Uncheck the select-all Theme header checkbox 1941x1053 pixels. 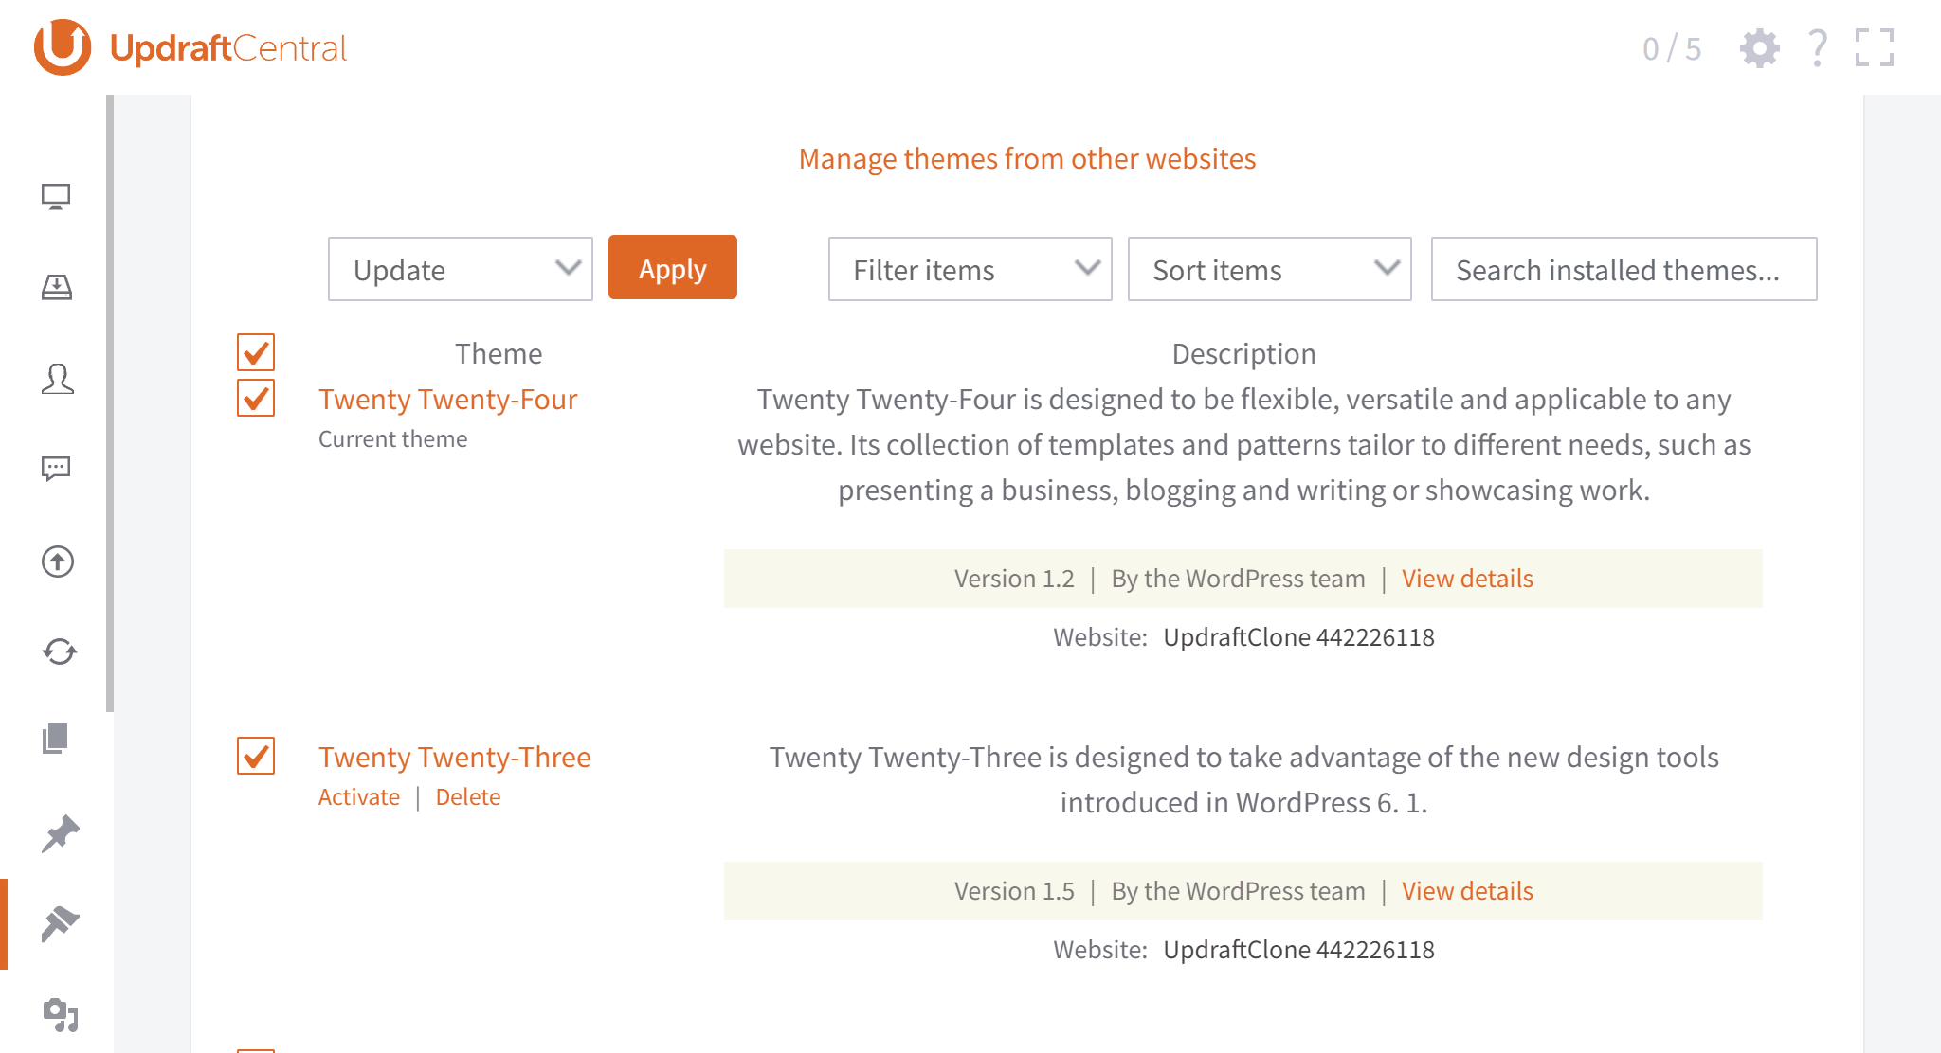point(256,352)
